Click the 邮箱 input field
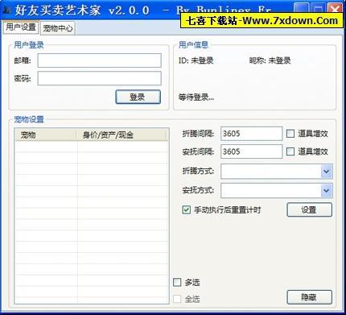 pyautogui.click(x=99, y=60)
